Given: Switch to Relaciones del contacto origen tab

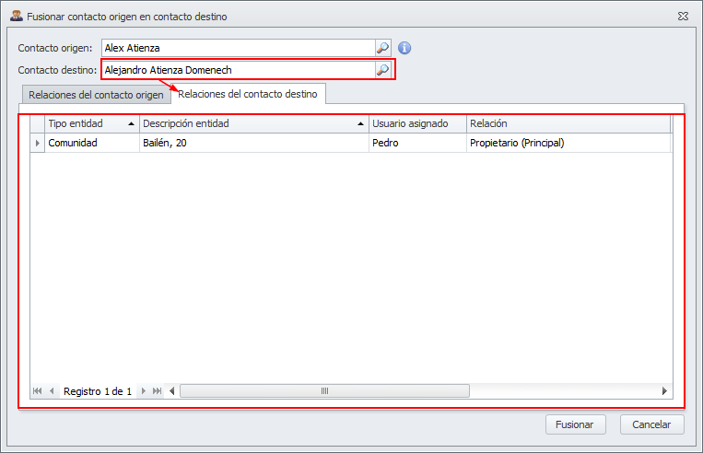Looking at the screenshot, I should [x=96, y=95].
